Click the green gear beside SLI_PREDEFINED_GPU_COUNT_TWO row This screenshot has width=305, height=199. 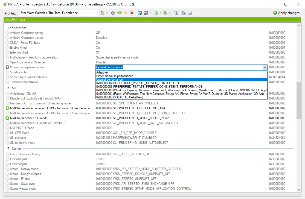click(7, 108)
